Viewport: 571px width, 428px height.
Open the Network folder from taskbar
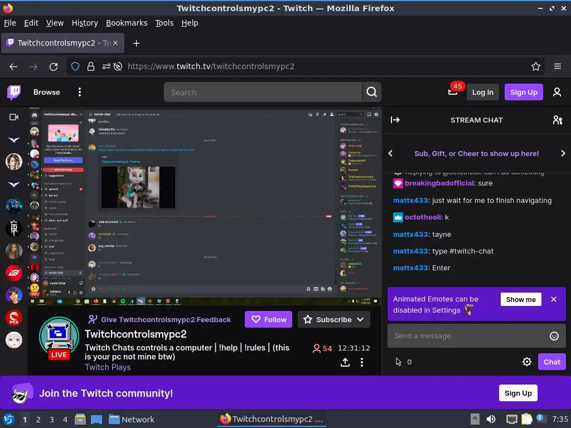pos(132,420)
